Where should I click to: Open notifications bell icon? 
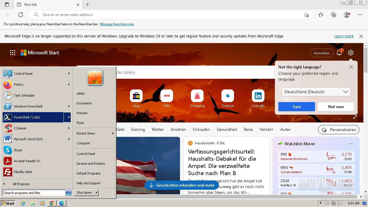pyautogui.click(x=339, y=53)
